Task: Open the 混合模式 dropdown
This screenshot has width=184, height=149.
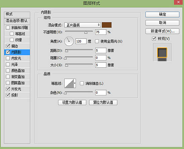Action: 82,25
